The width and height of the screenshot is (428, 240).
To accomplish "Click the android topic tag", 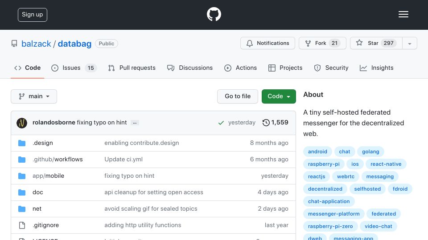I will pos(317,152).
